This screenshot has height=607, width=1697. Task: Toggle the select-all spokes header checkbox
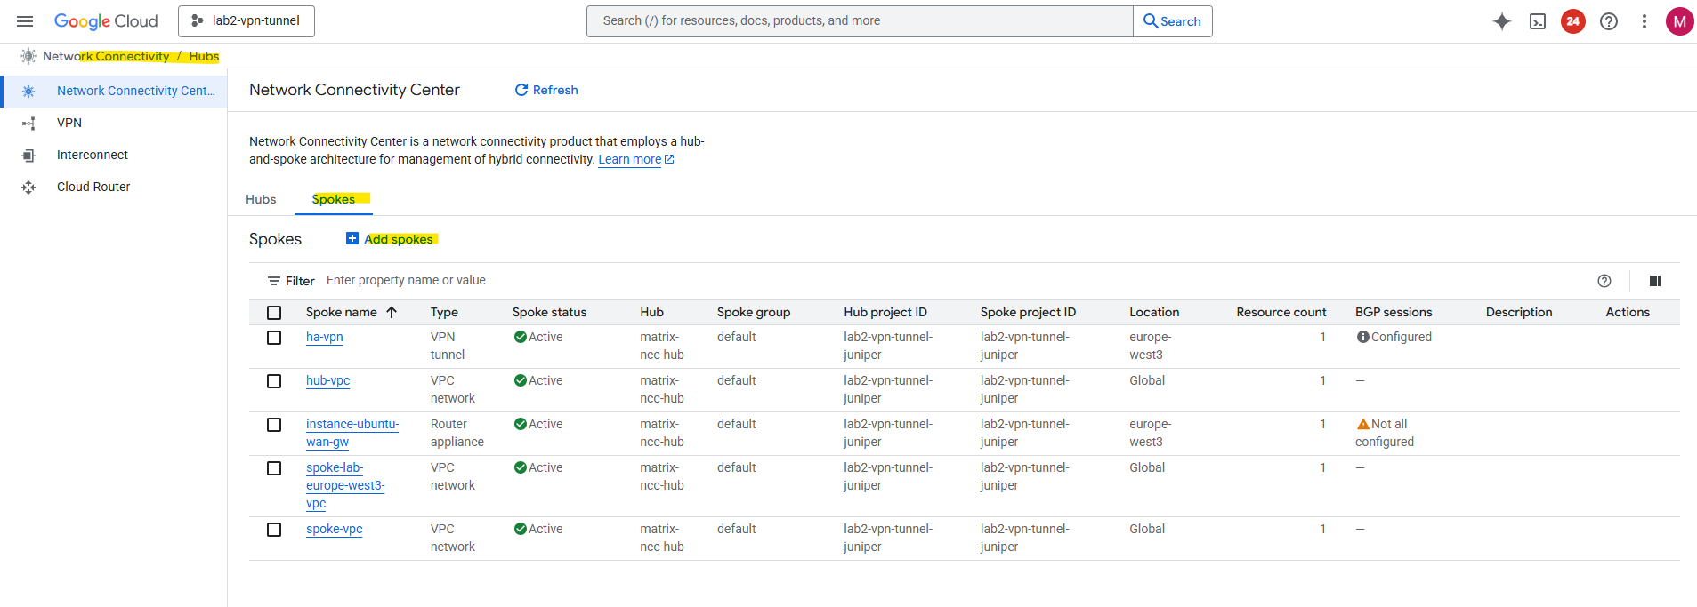[274, 313]
